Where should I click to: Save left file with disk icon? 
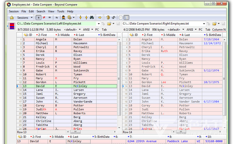(x=118, y=24)
